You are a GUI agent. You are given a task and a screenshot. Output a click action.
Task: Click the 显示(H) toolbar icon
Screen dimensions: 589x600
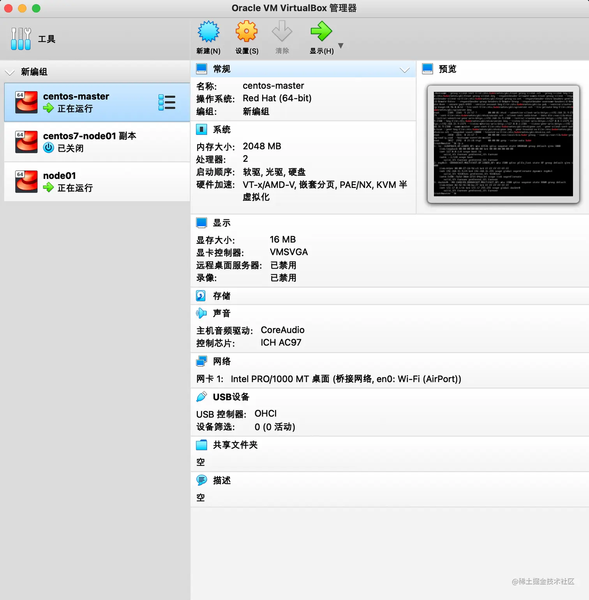(321, 31)
